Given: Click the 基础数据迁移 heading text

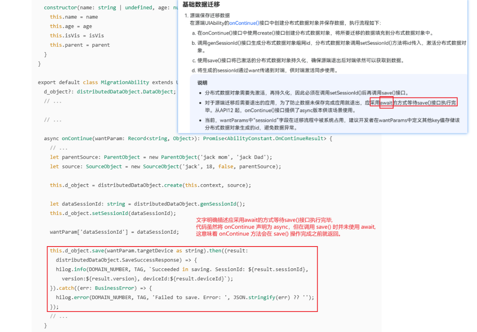Looking at the screenshot, I should pyautogui.click(x=201, y=5).
